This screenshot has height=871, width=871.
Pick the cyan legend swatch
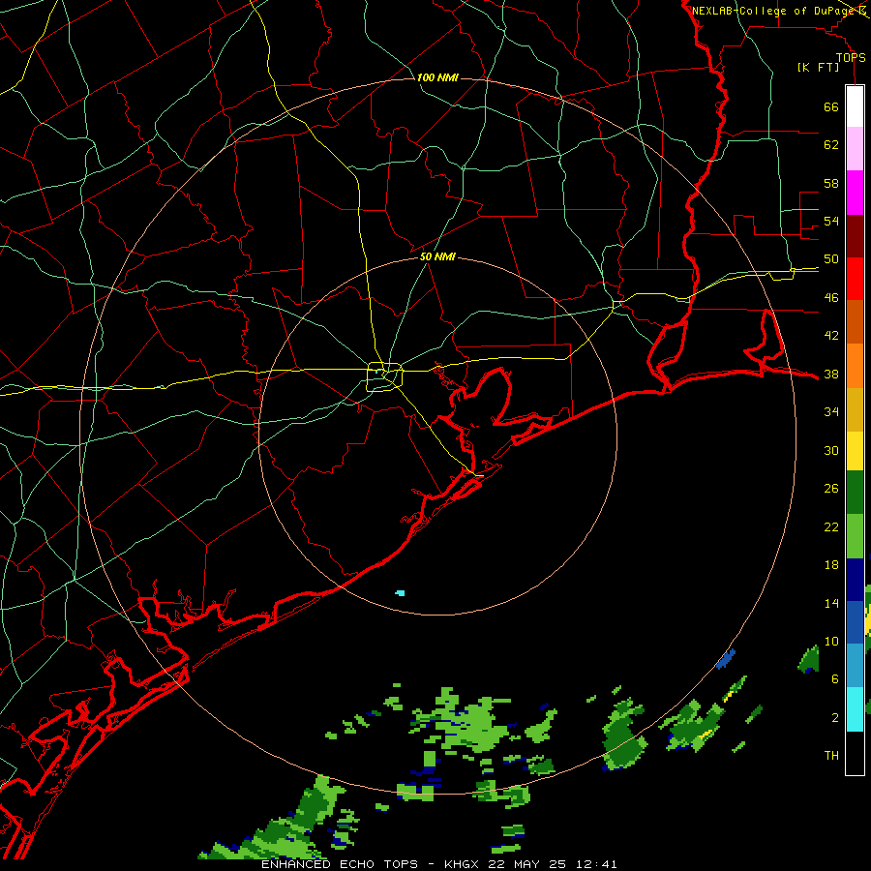855,709
